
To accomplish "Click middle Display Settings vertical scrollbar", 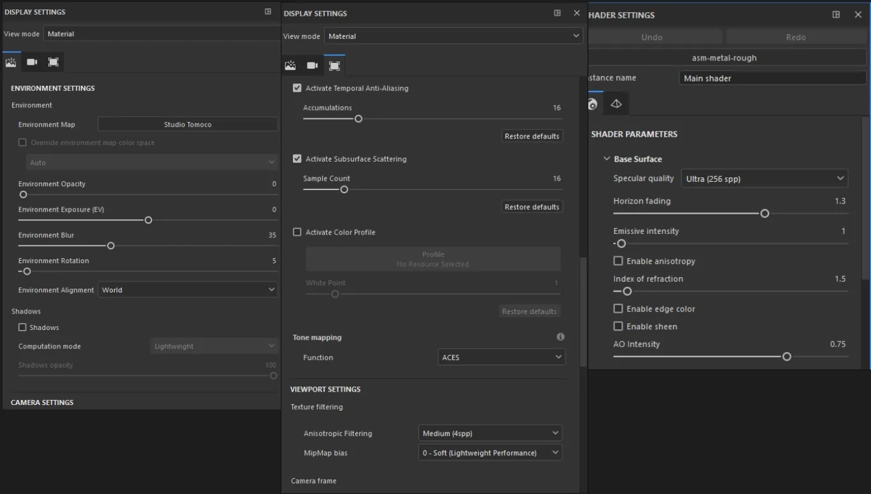I will [x=583, y=312].
